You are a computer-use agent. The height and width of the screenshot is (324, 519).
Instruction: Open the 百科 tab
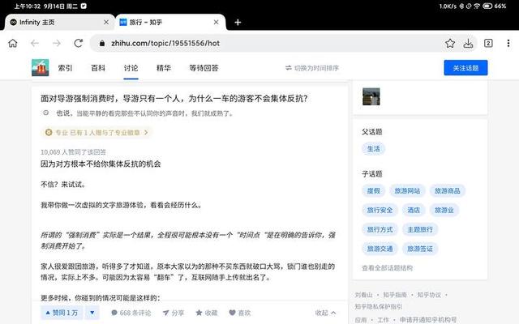coord(98,68)
